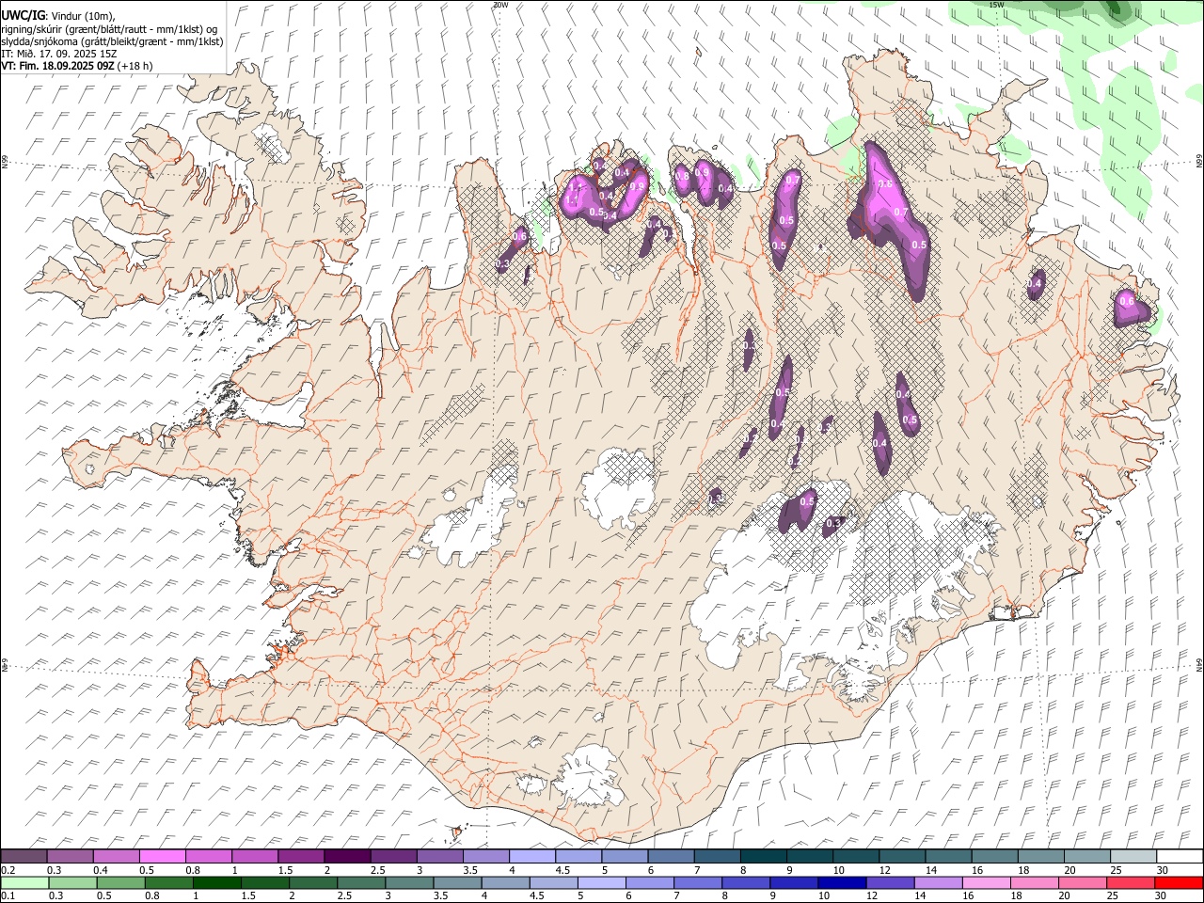
Task: Pick the lower legend swatch from 7 to 8
Action: [x=697, y=882]
